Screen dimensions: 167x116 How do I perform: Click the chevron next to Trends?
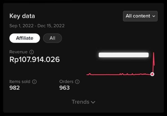pyautogui.click(x=93, y=102)
